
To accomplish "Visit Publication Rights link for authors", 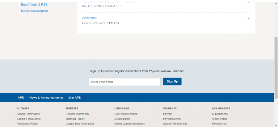I will (27, 124).
